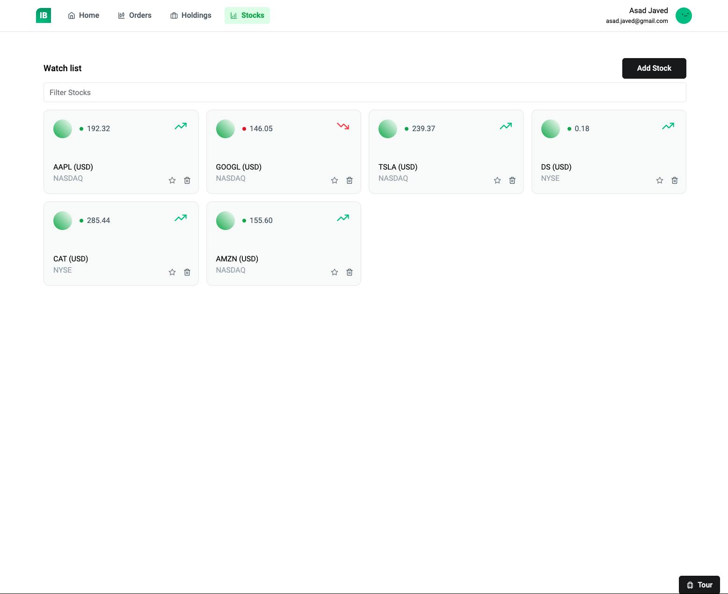728x594 pixels.
Task: Click the TSLA upward trend icon
Action: (506, 126)
